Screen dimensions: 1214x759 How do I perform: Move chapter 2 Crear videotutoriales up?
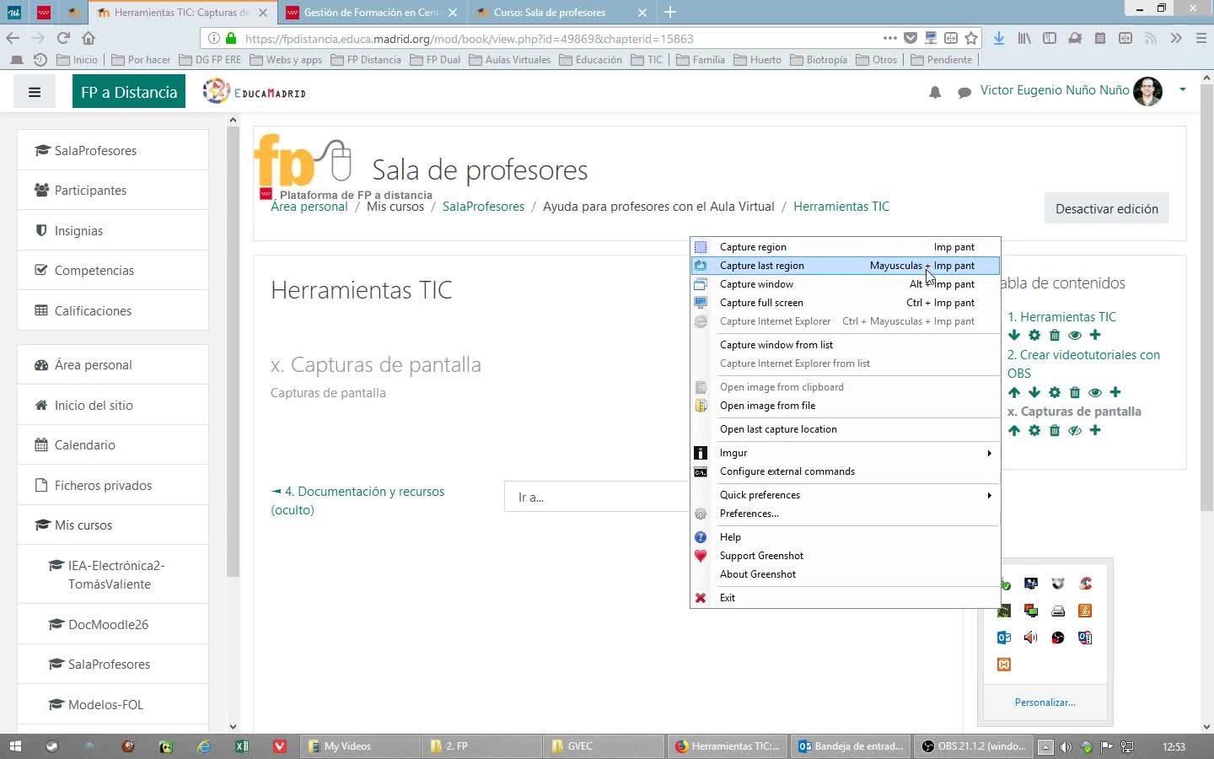click(x=1014, y=392)
